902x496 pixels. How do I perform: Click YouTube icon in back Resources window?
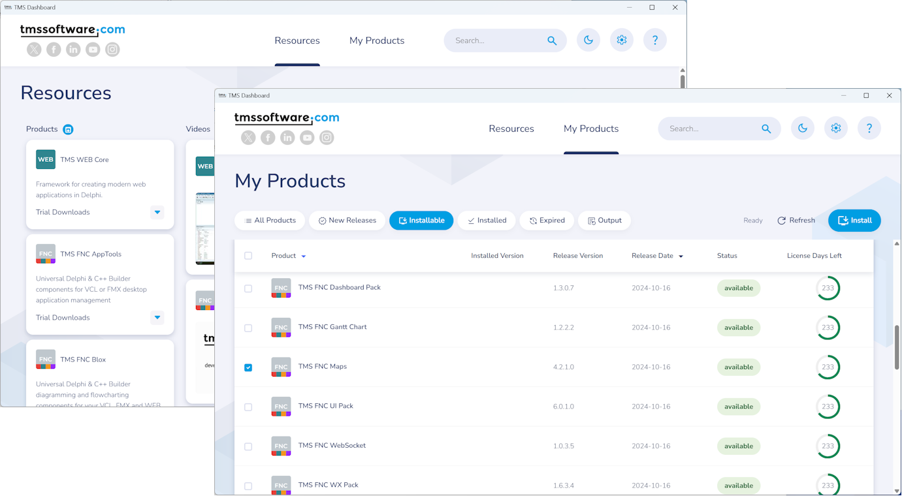(93, 50)
